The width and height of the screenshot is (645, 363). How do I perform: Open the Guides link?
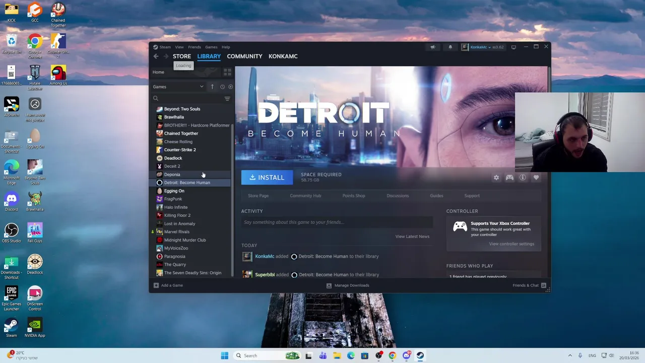click(436, 196)
